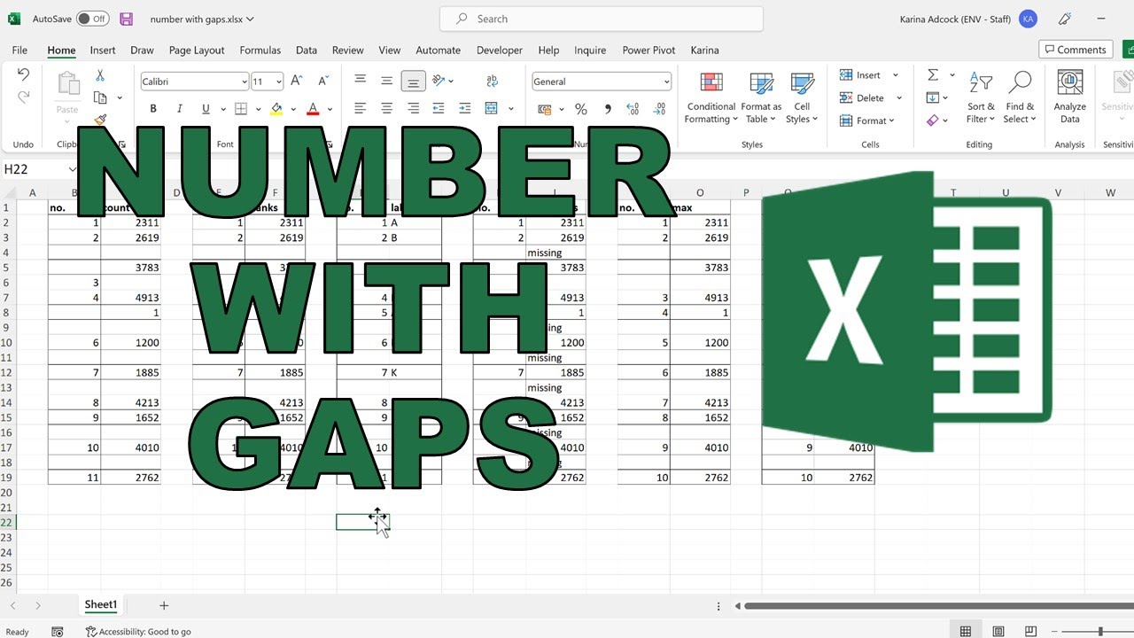
Task: Switch to the Power Pivot tab
Action: click(x=650, y=51)
